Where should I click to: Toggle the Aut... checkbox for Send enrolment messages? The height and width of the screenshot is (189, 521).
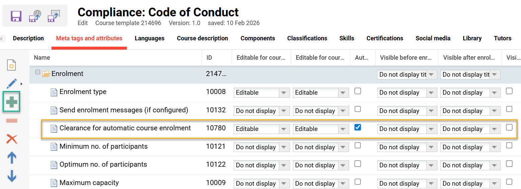358,109
